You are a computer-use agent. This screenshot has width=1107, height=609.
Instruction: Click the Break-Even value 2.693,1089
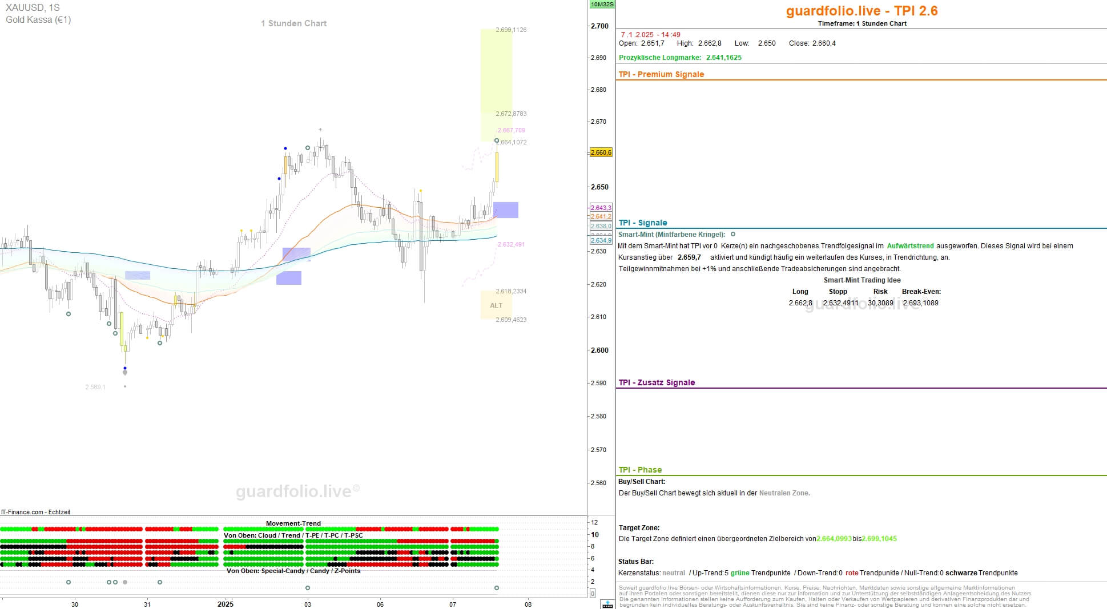pyautogui.click(x=920, y=303)
